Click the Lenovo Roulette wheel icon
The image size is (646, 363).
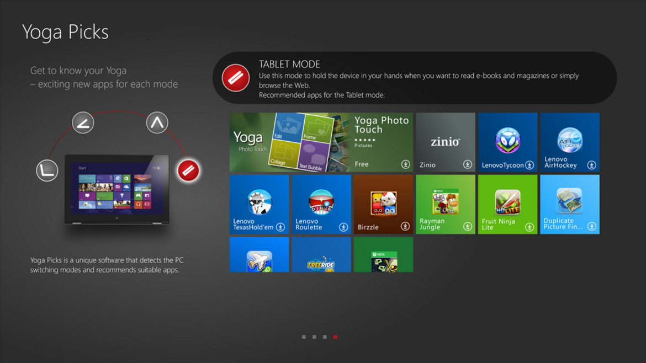321,202
